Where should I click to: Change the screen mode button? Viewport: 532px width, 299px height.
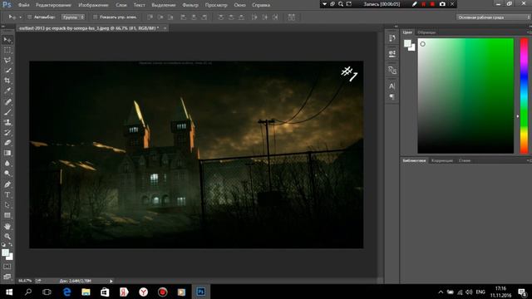(7, 277)
